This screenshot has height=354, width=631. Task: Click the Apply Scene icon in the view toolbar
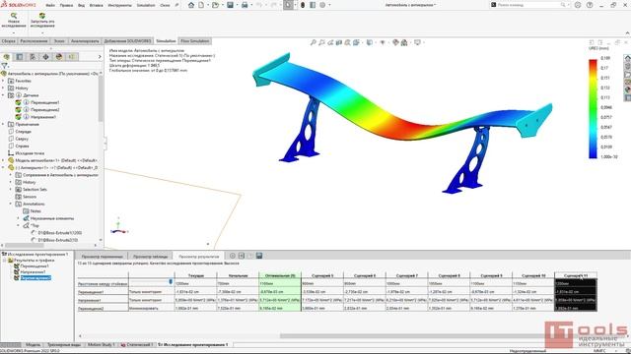(x=404, y=42)
